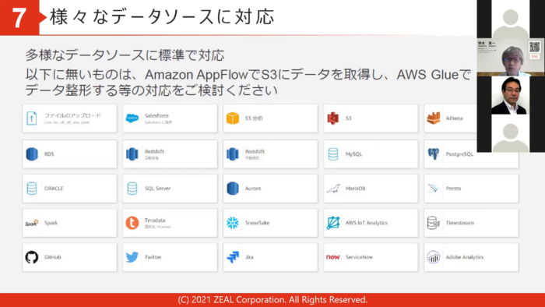Click the ServiceNow label
545x307 pixels.
click(360, 257)
